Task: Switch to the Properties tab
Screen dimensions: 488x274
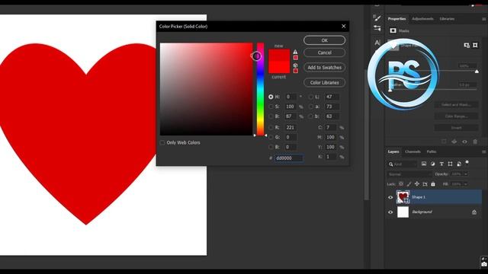Action: pyautogui.click(x=396, y=18)
